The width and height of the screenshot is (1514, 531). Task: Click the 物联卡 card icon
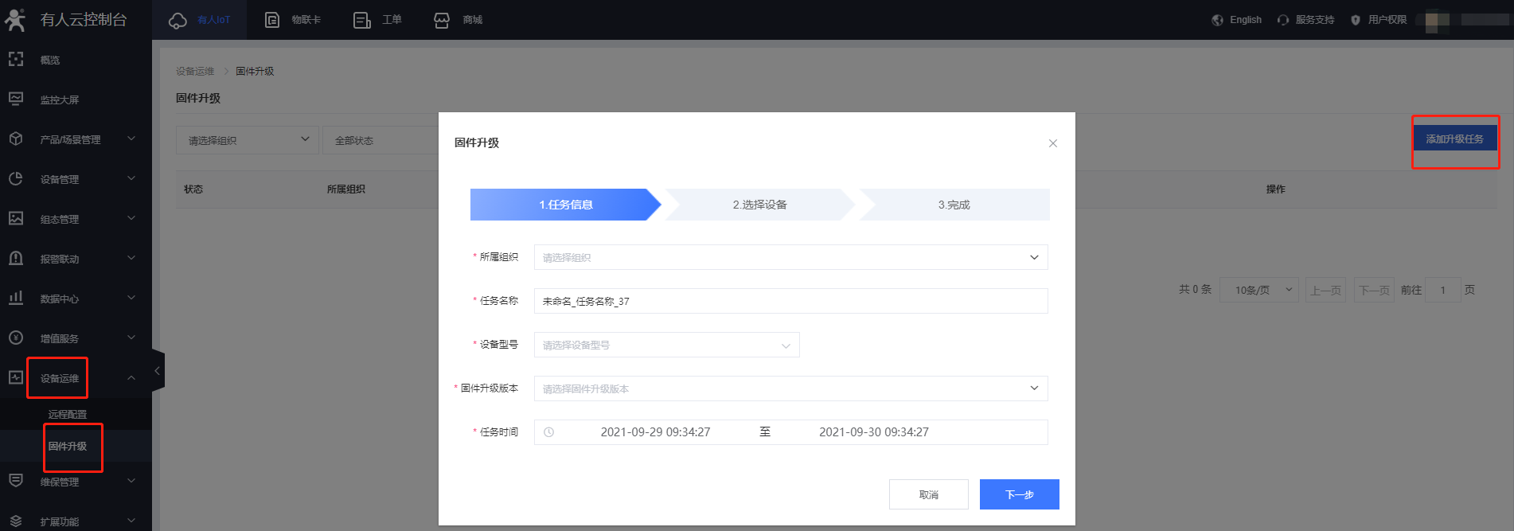pos(272,20)
